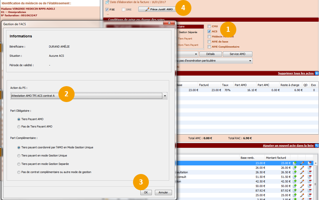Screen dimensions: 319x200
Task: Click the pencil edit icon on the 51.50 € row
Action: pos(302,177)
